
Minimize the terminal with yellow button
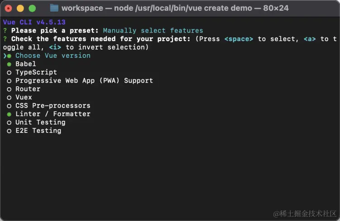click(20, 9)
